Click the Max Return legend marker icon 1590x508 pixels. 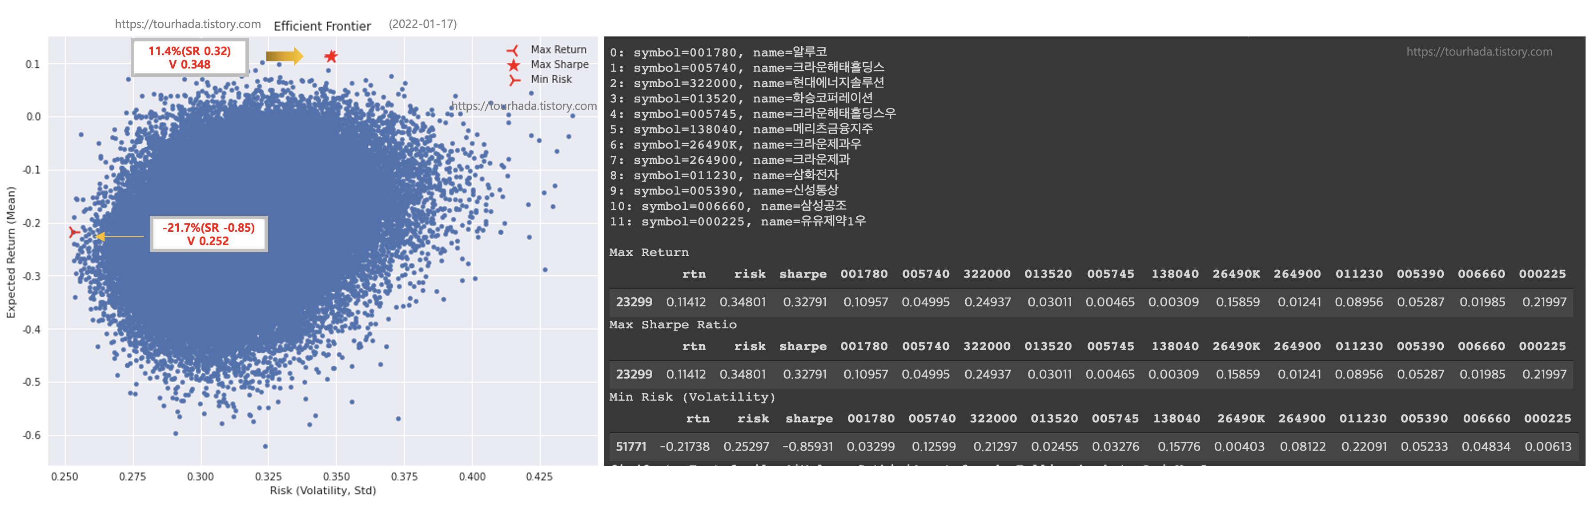point(513,50)
